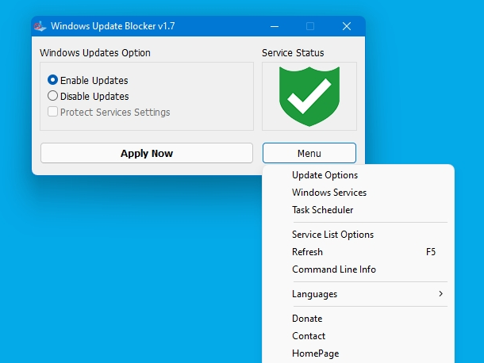Click the green shield service status icon
The width and height of the screenshot is (484, 363).
pyautogui.click(x=309, y=96)
